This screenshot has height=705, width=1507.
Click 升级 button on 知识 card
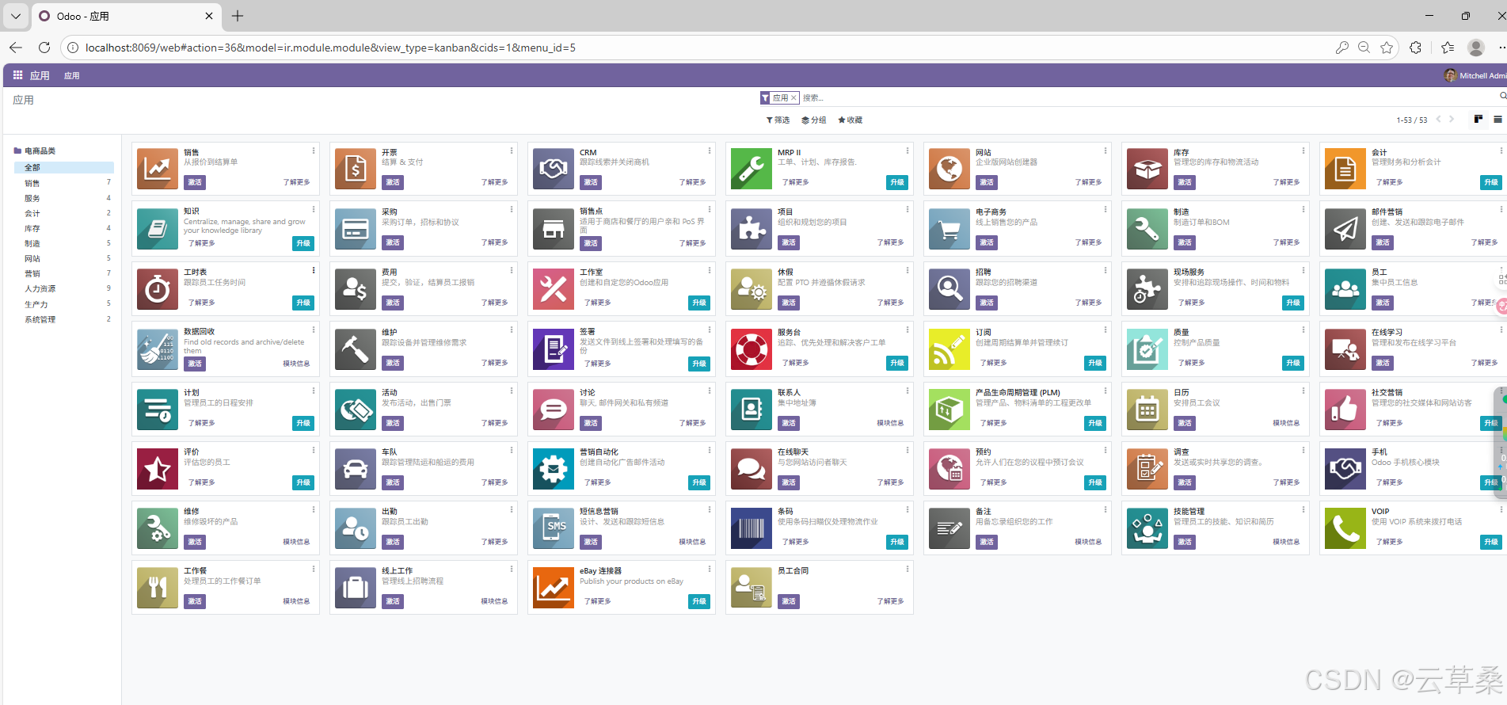303,243
